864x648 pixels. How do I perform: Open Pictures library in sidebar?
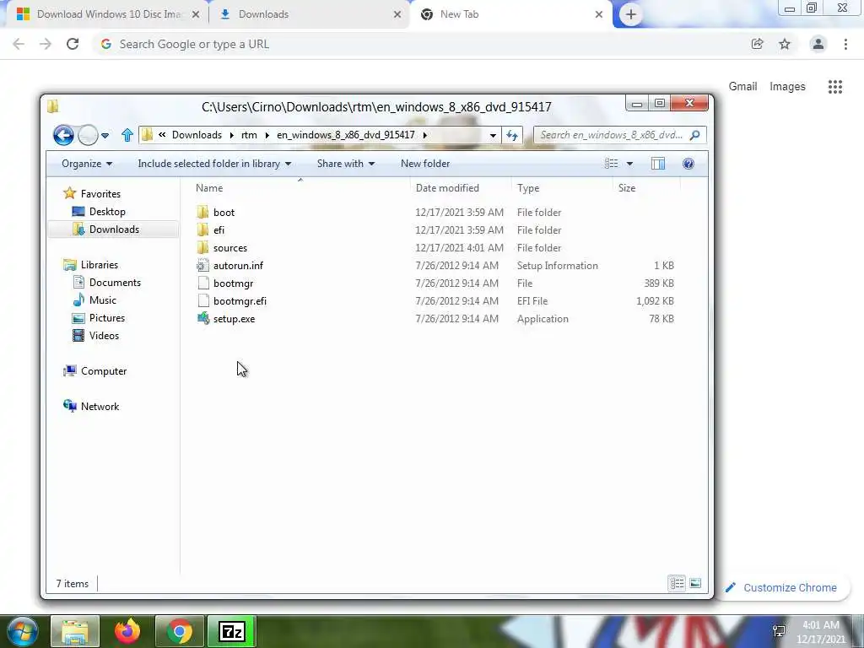pyautogui.click(x=107, y=318)
